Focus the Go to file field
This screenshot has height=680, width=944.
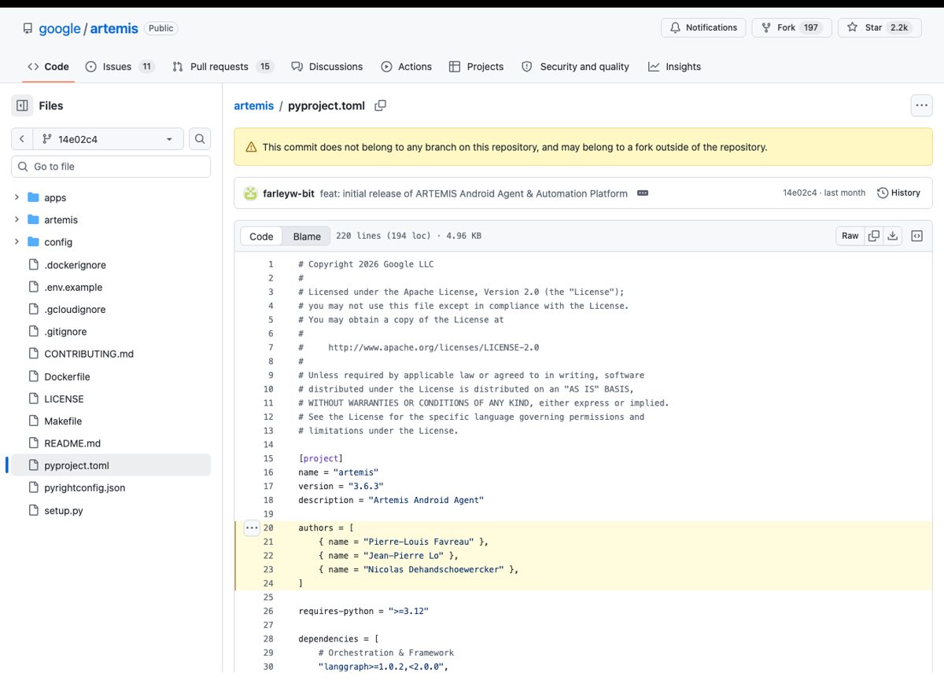coord(111,167)
